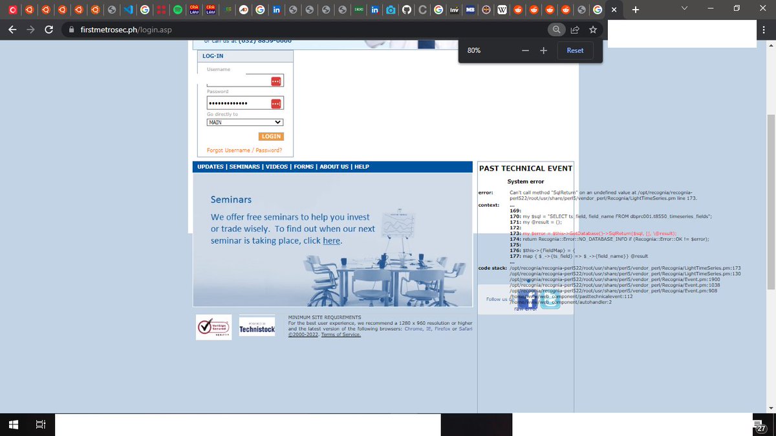
Task: Click the Seminars heading text
Action: [231, 200]
